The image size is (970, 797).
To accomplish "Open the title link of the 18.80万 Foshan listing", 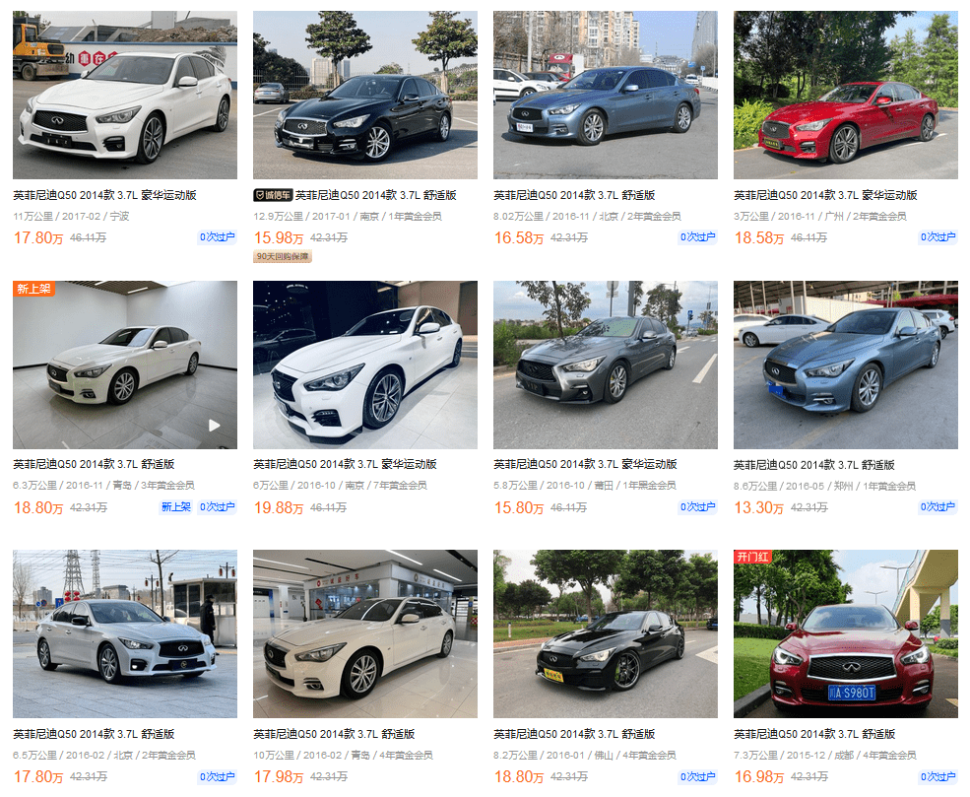I will click(574, 734).
